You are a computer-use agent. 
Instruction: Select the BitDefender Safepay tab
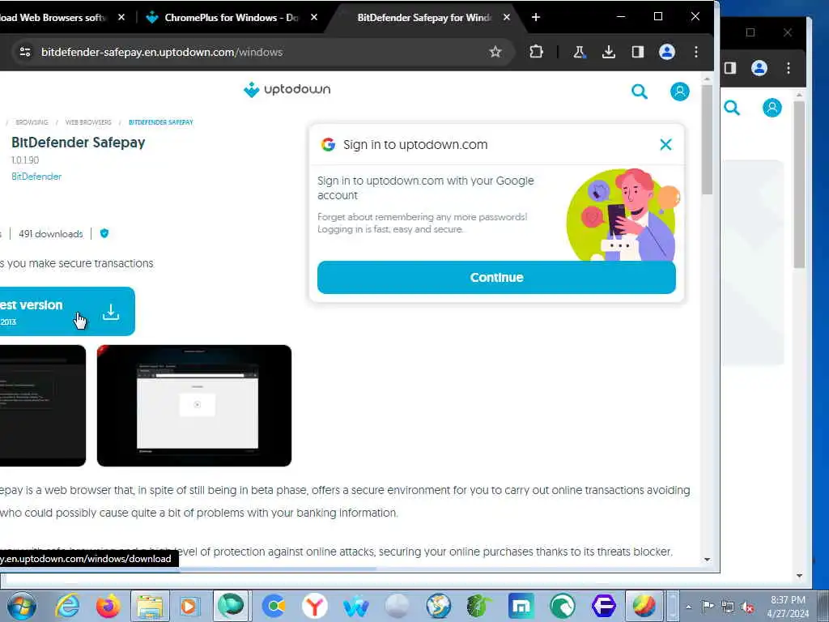[424, 18]
